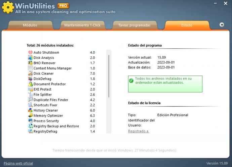Click the files updated status message

click(163, 80)
